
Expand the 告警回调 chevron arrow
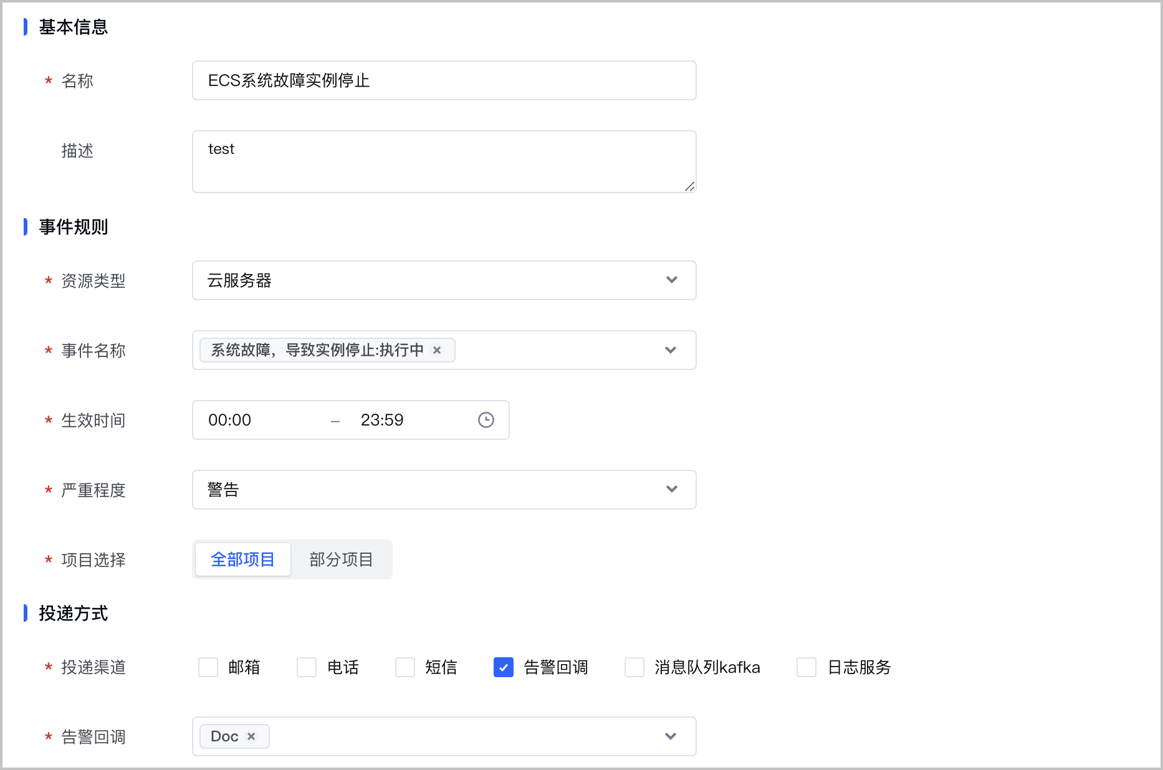coord(671,736)
